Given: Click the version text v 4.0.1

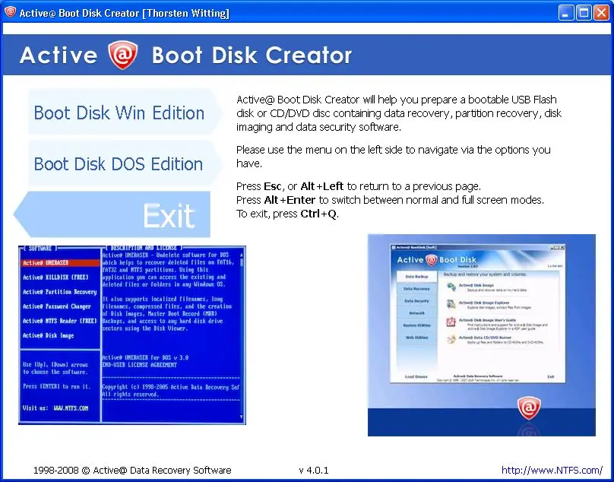Looking at the screenshot, I should 314,470.
